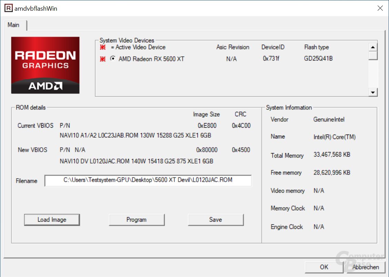Click the Engine Clock N/A value

coord(319,227)
